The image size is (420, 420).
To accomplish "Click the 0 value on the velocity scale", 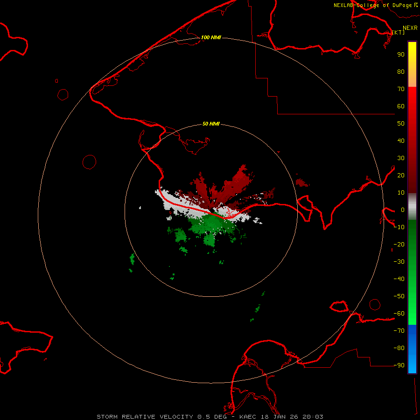I will point(403,210).
